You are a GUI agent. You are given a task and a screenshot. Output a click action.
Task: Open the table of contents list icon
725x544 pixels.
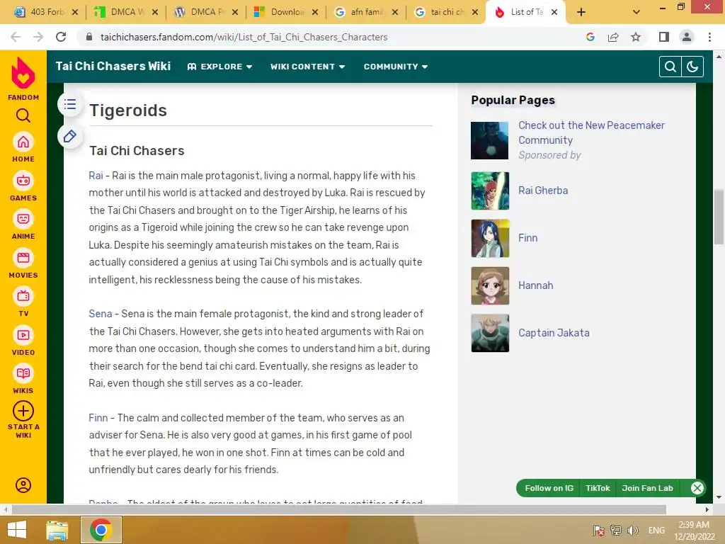(x=70, y=104)
